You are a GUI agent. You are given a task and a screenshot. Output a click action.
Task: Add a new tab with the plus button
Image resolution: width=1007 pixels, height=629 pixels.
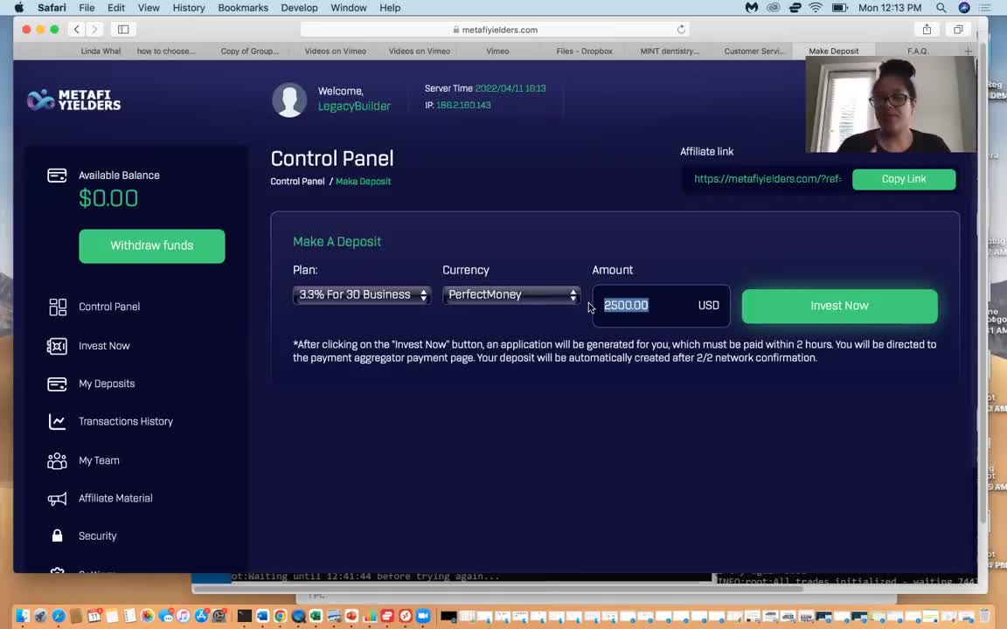pos(968,51)
